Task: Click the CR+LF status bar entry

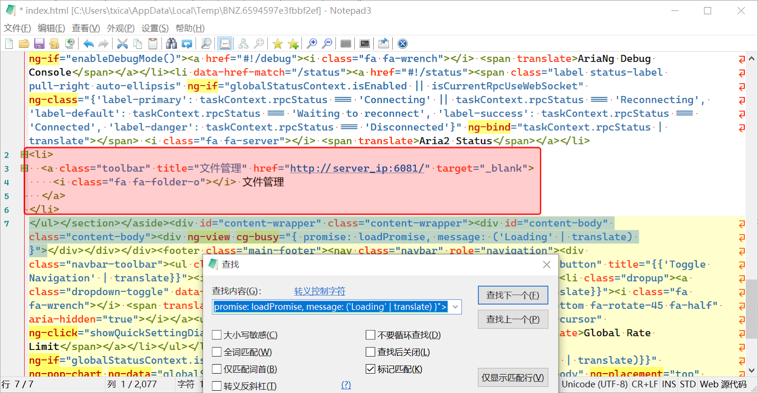Action: (x=645, y=384)
